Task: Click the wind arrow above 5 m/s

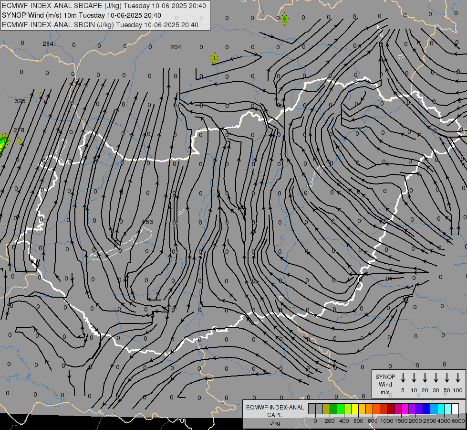Action: pyautogui.click(x=403, y=378)
